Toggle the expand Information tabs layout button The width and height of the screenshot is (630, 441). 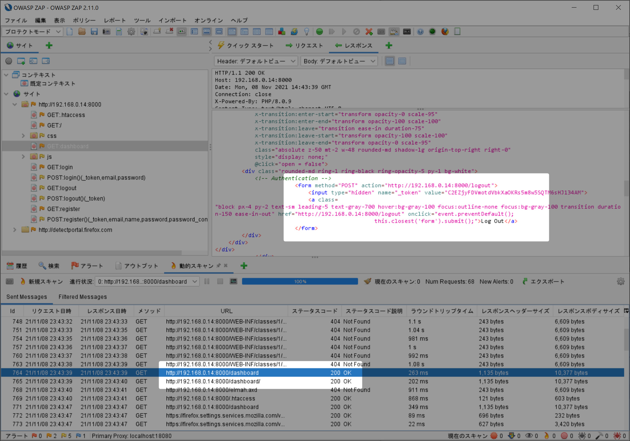coord(207,32)
